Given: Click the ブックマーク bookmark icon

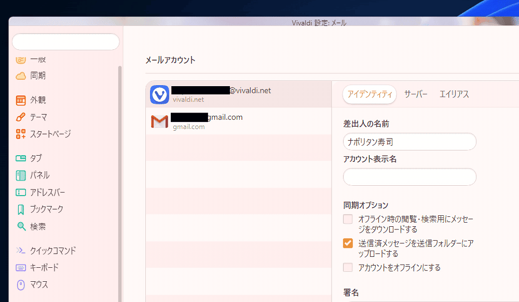Looking at the screenshot, I should 21,210.
